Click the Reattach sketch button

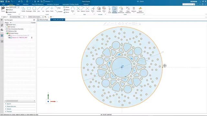(9, 10)
